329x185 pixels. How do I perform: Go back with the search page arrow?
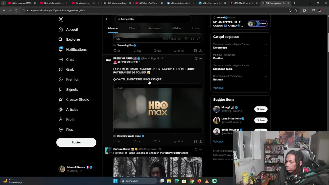pos(107,19)
